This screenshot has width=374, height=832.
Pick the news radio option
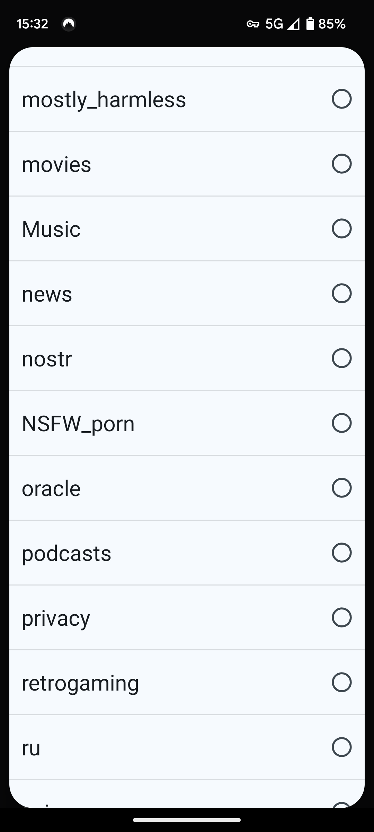341,293
